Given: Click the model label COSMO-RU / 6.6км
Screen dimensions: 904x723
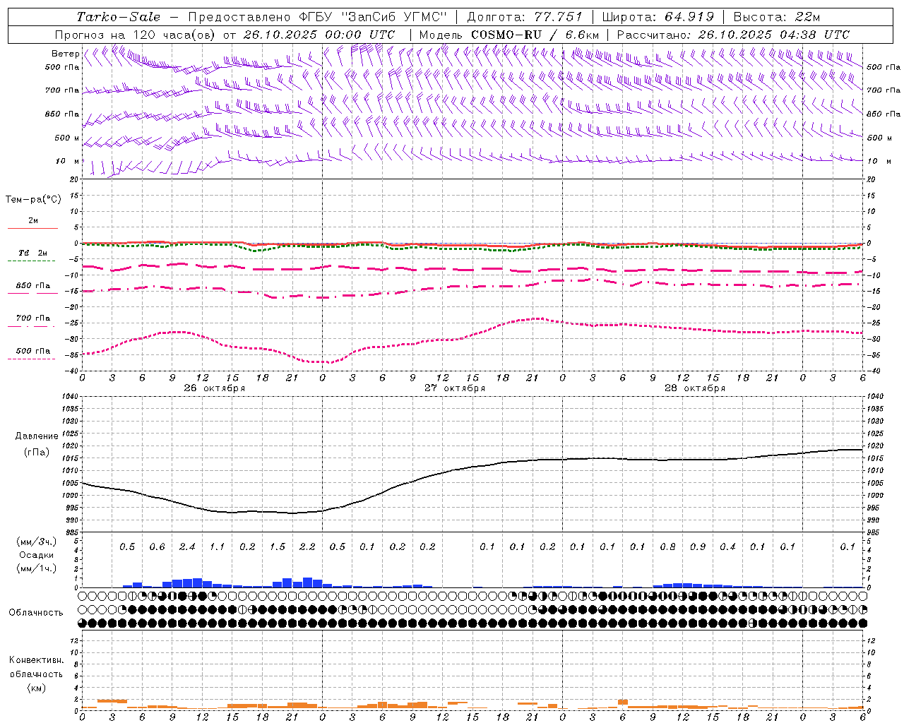Looking at the screenshot, I should pyautogui.click(x=535, y=35).
